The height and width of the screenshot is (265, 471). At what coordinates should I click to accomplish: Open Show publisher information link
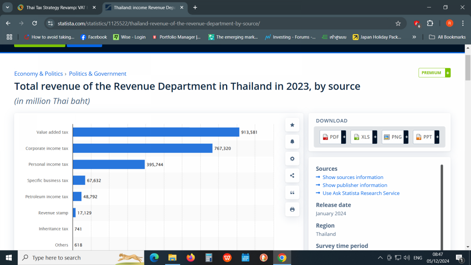[x=355, y=185]
